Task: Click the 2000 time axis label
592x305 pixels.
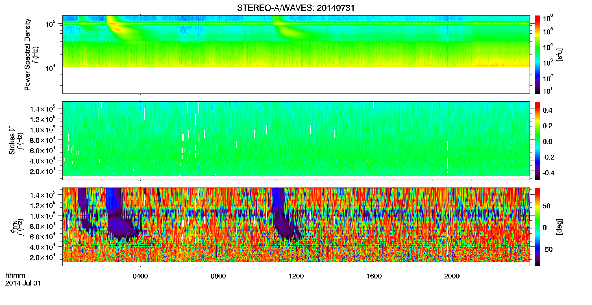Action: pos(452,276)
